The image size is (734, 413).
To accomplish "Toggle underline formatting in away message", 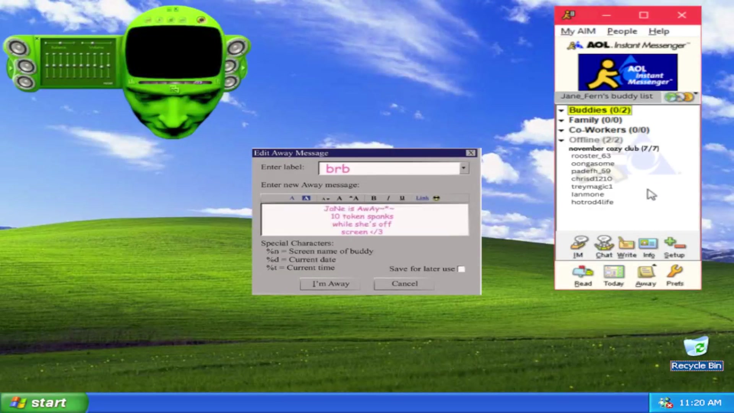I will coord(402,198).
